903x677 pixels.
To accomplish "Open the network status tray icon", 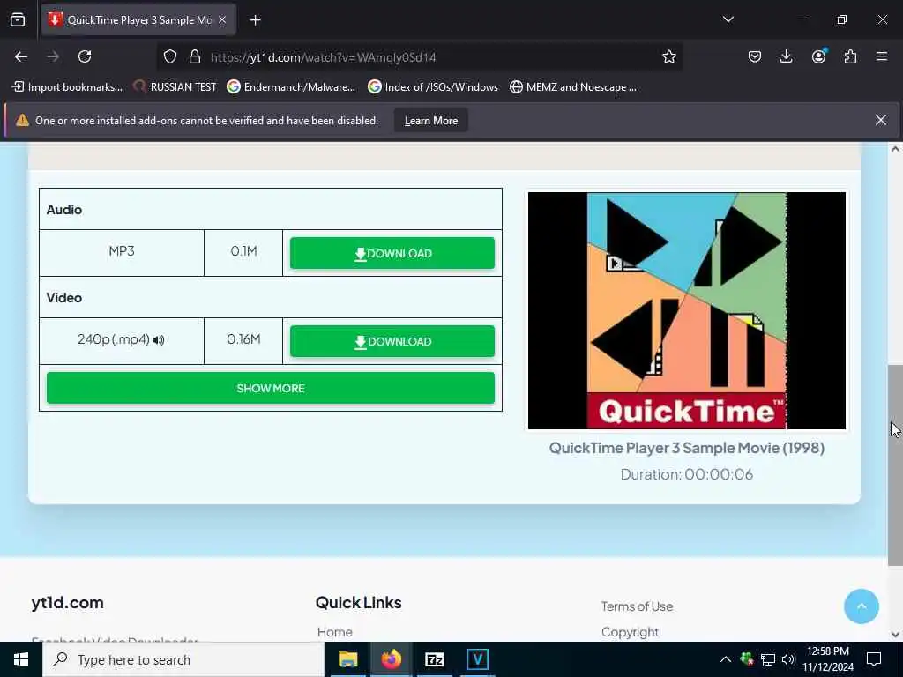I will [x=768, y=659].
